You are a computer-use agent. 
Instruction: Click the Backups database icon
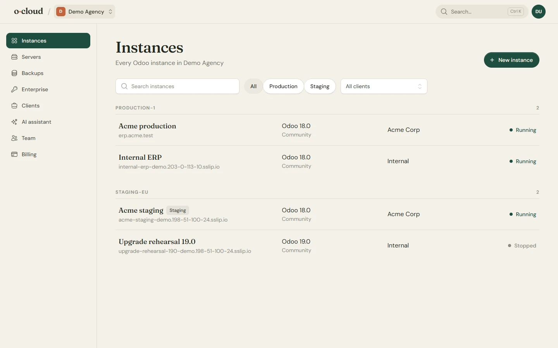[14, 73]
